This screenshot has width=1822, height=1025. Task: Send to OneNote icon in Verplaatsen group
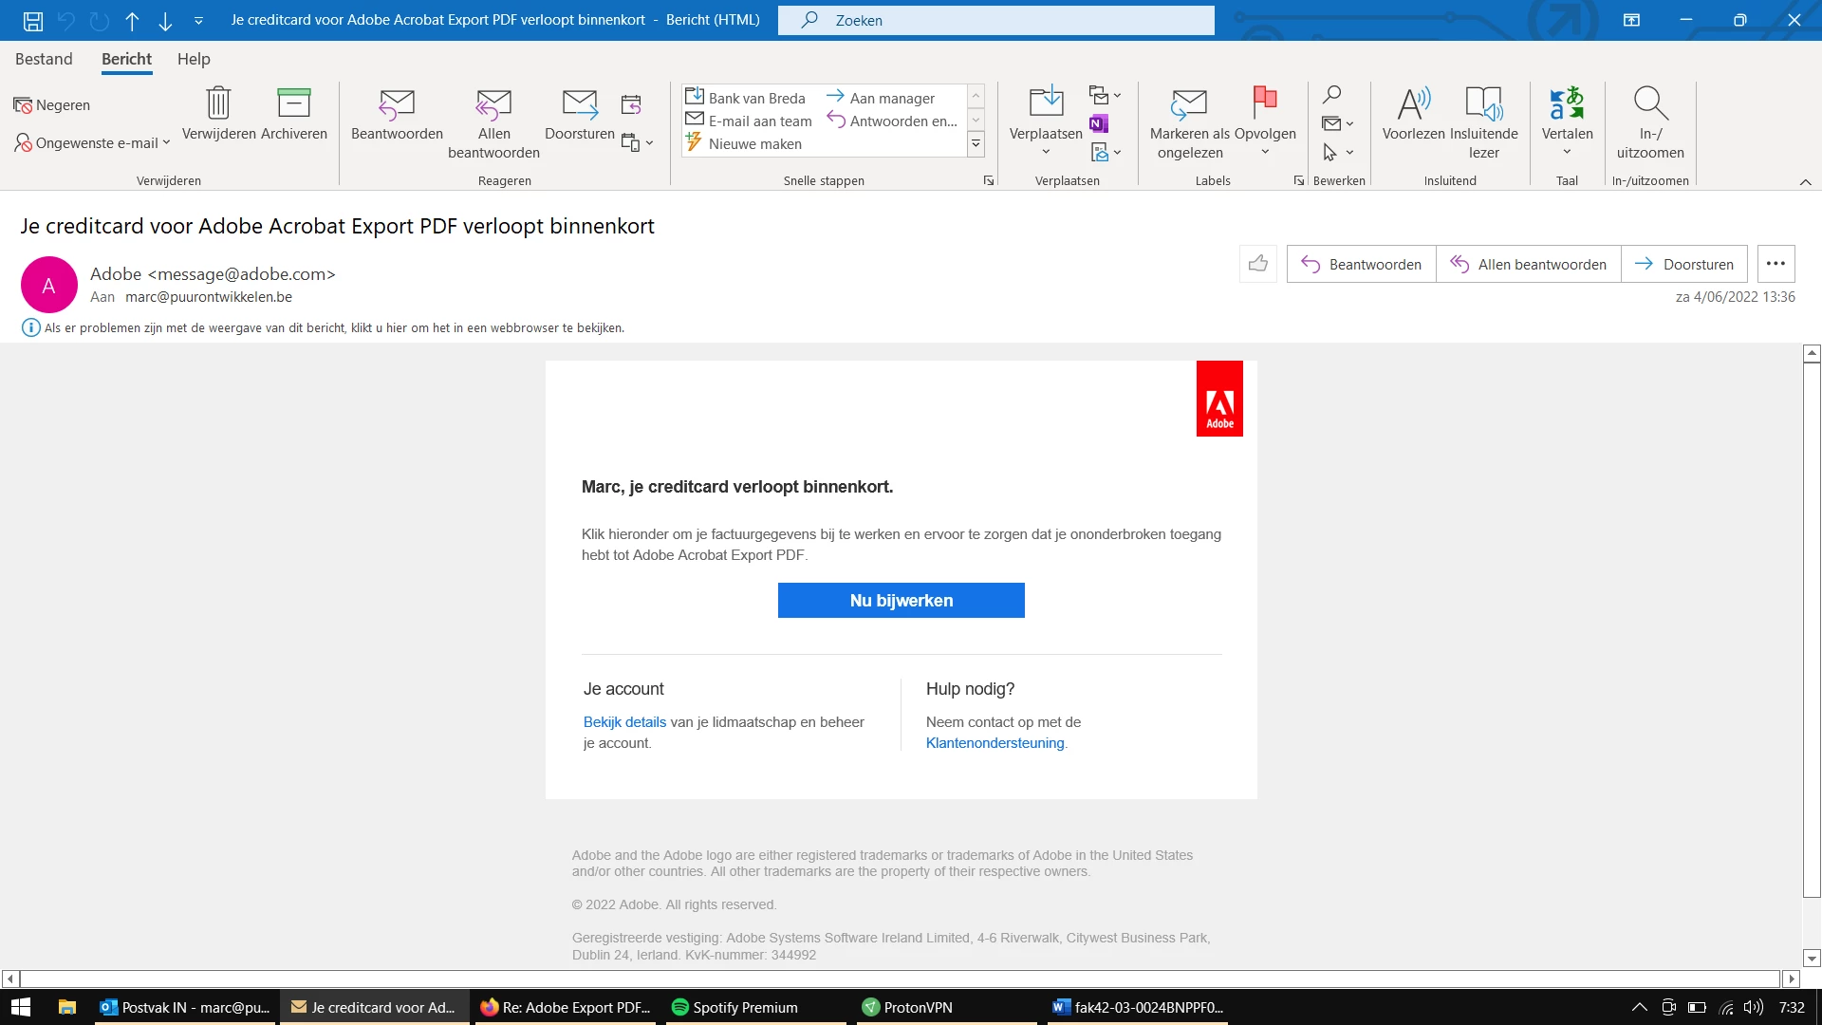(x=1099, y=123)
